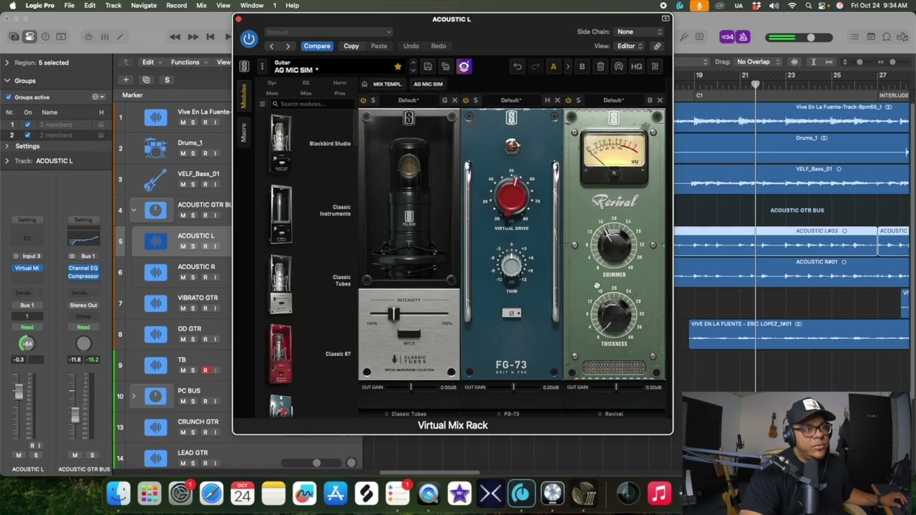Open the Navigate menu
The height and width of the screenshot is (515, 916).
143,6
